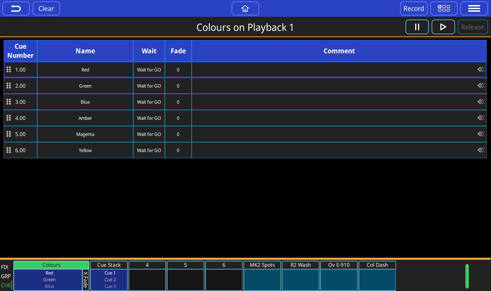This screenshot has height=291, width=491.
Task: Switch to GRP mode
Action: click(x=6, y=276)
